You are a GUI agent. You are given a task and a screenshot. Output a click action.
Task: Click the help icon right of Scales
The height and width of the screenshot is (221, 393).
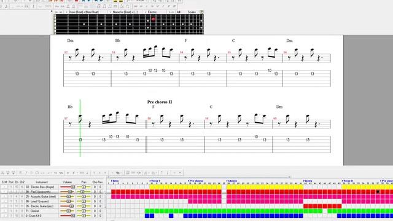pos(201,12)
